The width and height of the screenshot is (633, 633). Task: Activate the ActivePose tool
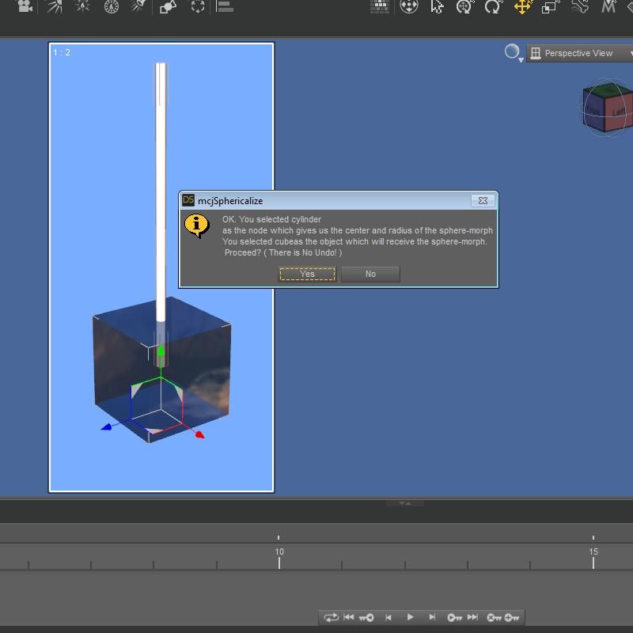[465, 6]
